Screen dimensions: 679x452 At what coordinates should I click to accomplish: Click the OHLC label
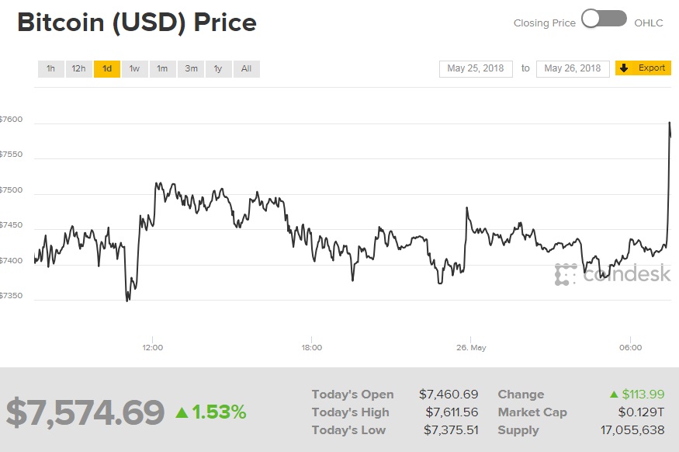[x=649, y=23]
